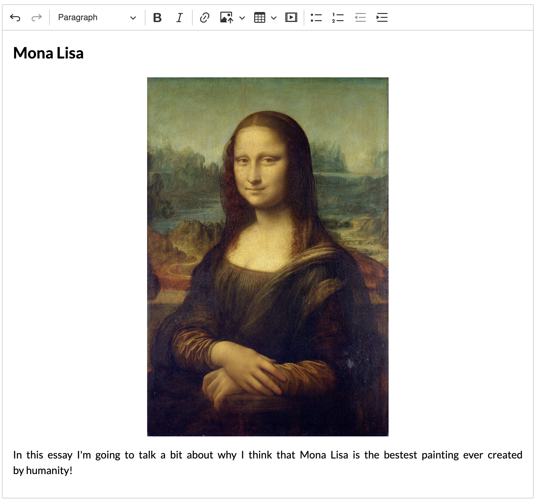Toggle bold formatting
The width and height of the screenshot is (537, 503).
click(x=158, y=18)
